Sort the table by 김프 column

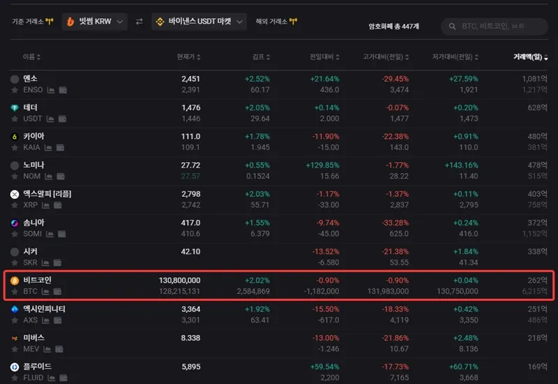tap(261, 57)
